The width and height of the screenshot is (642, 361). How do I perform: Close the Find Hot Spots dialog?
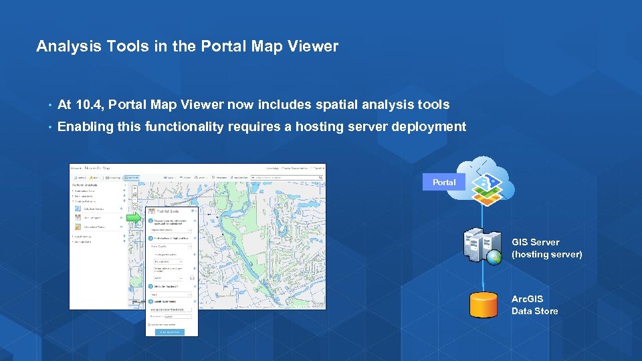tap(196, 211)
